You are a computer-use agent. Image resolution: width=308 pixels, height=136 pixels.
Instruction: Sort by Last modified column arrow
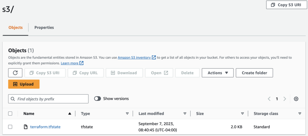[x=185, y=114]
